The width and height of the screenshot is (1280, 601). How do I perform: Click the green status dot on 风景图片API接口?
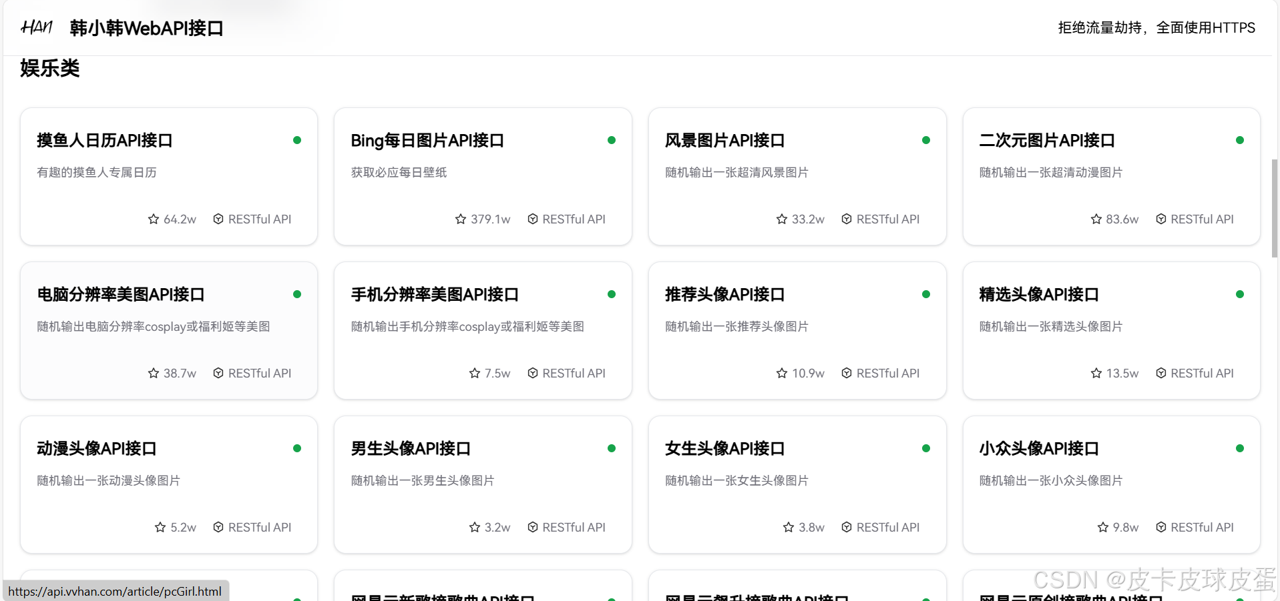coord(925,140)
